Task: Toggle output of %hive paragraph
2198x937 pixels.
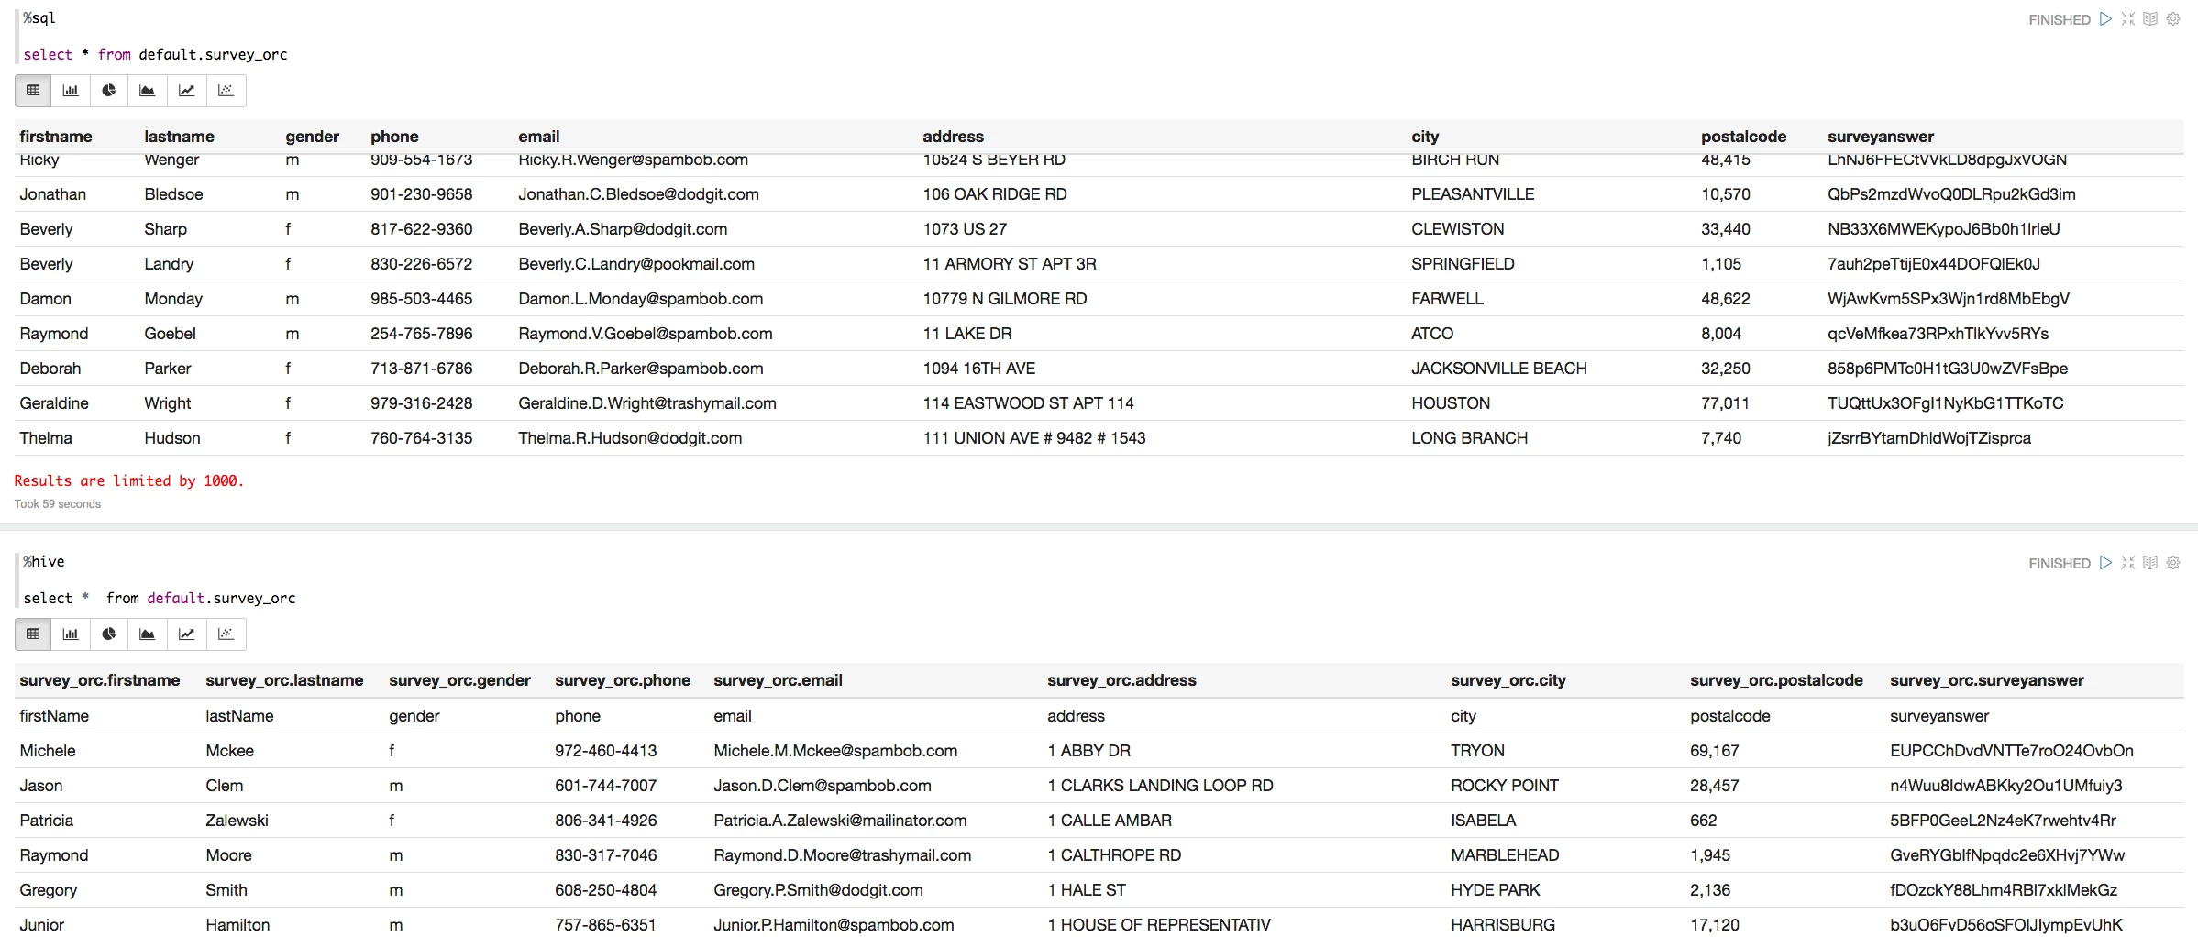Action: (x=2150, y=563)
